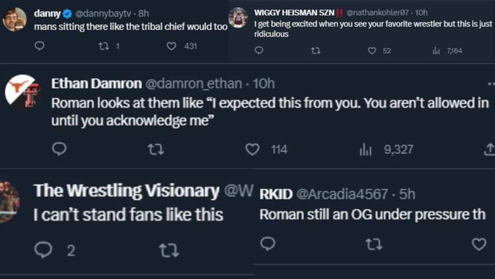
Task: Retweet danny's tribal chief tweet
Action: click(x=104, y=45)
